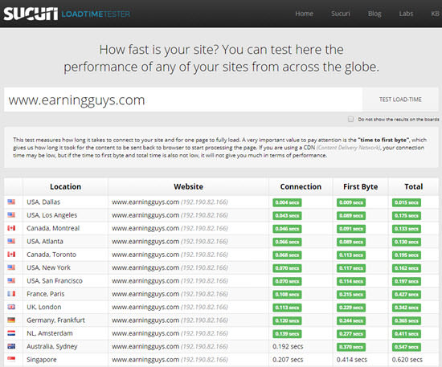
Task: Click the San Francisco first byte badge
Action: 351,281
